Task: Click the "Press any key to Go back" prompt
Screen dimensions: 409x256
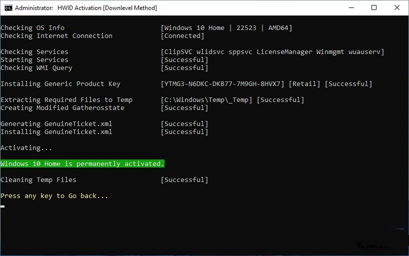Action: [x=54, y=196]
